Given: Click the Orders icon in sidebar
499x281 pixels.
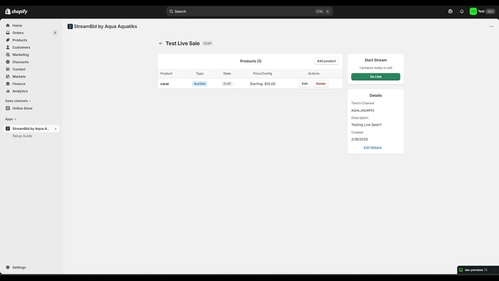Looking at the screenshot, I should (8, 33).
